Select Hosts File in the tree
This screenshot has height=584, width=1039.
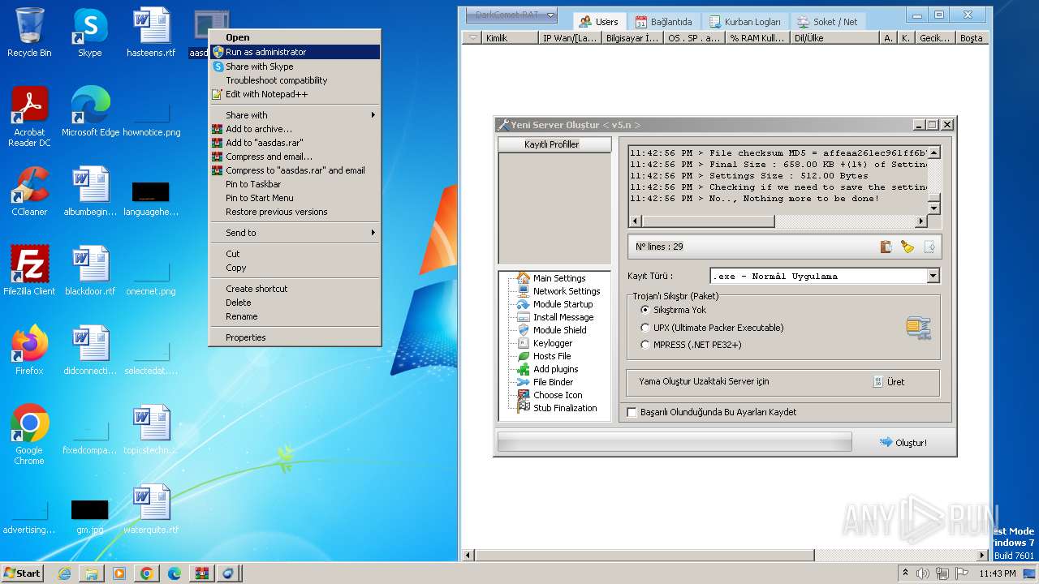[552, 356]
